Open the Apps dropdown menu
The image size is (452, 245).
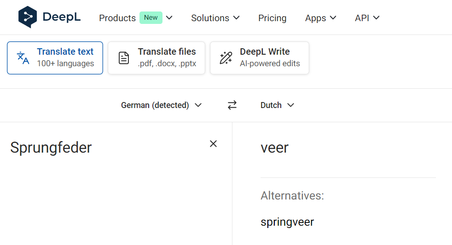point(320,18)
